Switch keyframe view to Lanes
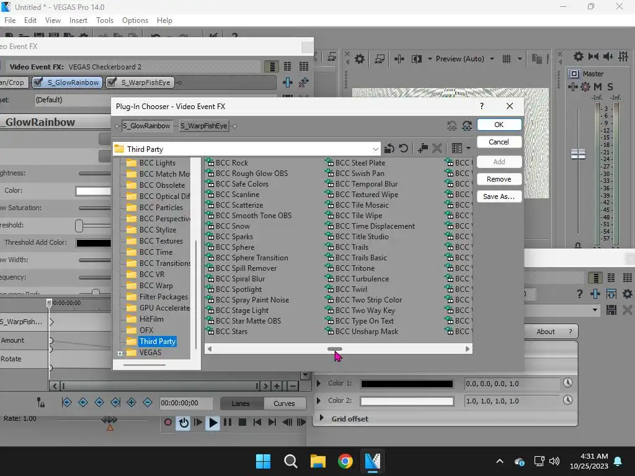Viewport: 635px width, 476px height. click(241, 403)
